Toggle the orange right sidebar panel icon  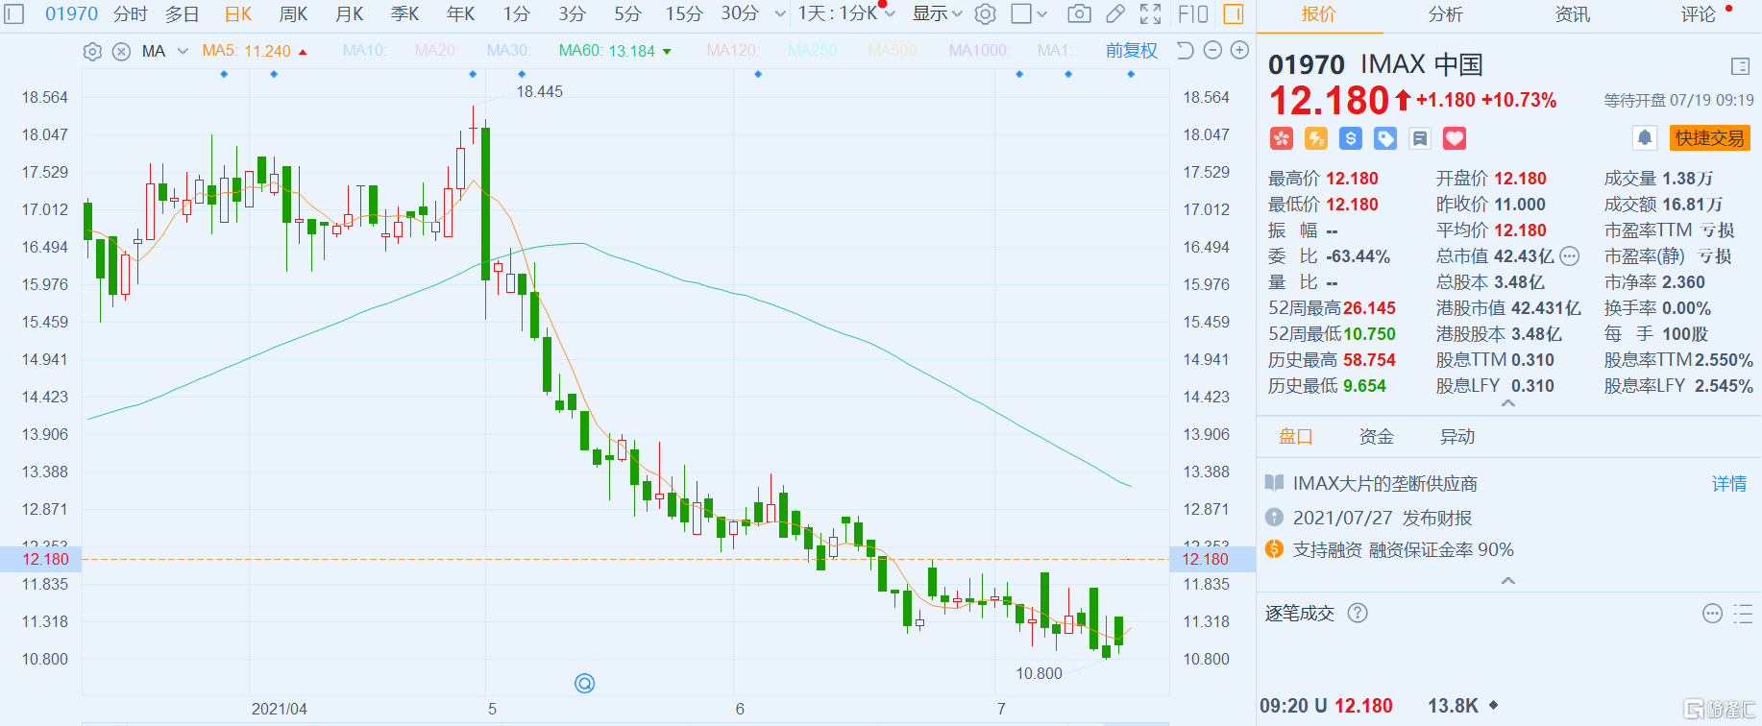click(1234, 13)
